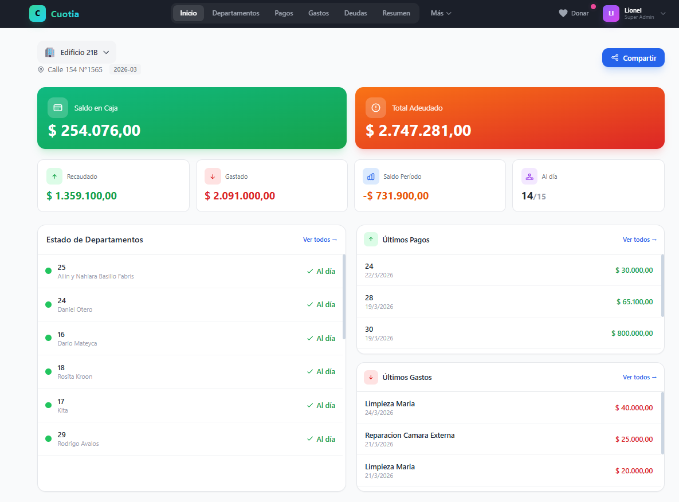Click the Últimos Pagos scrollbar

(662, 286)
